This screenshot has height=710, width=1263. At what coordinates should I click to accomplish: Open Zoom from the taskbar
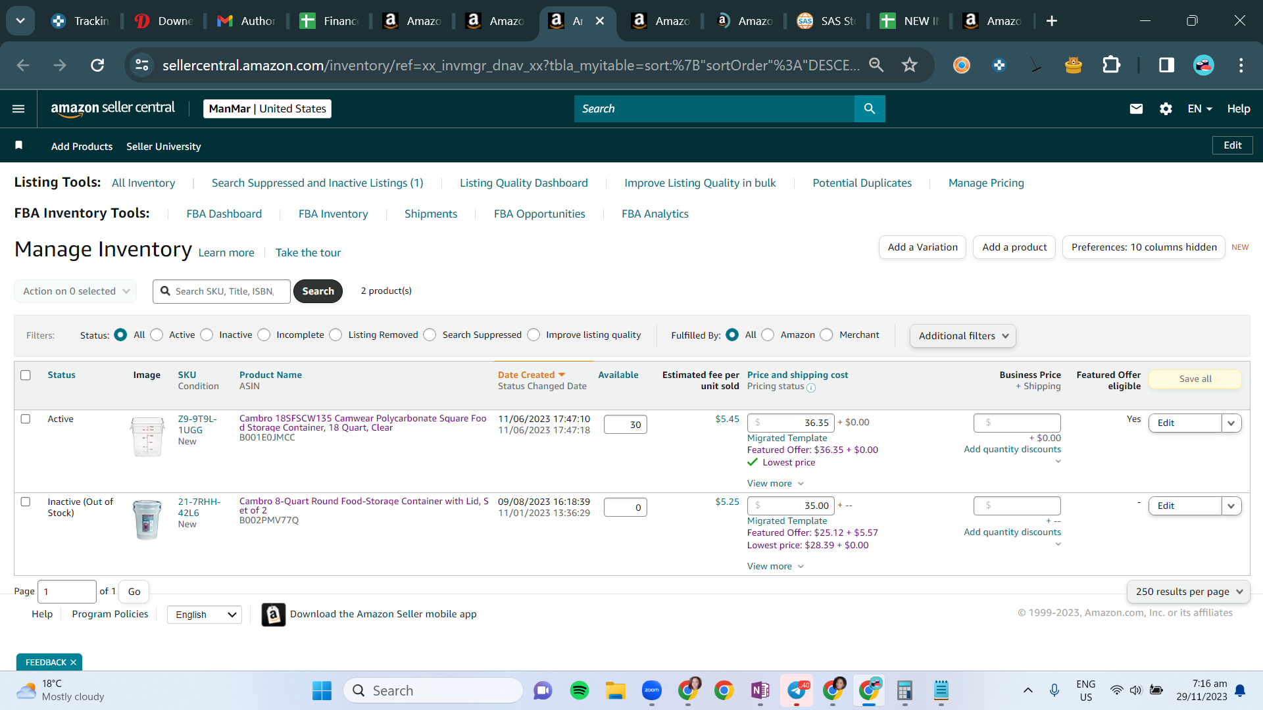[652, 690]
